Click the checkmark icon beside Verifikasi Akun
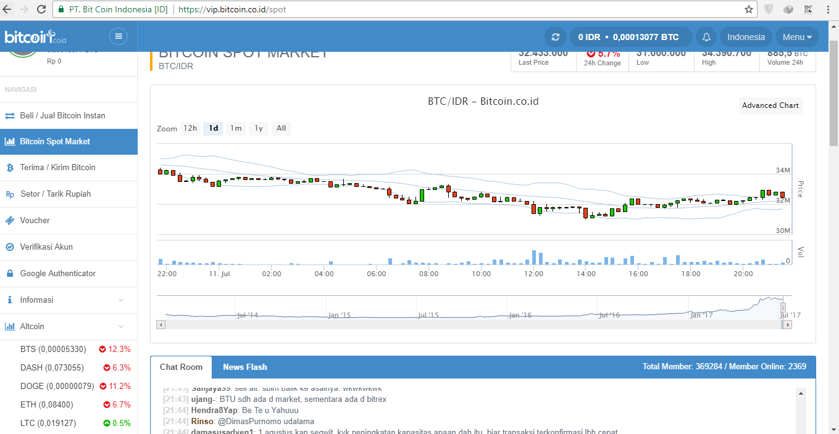839x434 pixels. pos(9,247)
